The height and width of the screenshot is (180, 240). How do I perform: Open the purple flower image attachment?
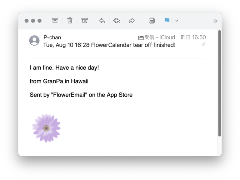[x=46, y=128]
